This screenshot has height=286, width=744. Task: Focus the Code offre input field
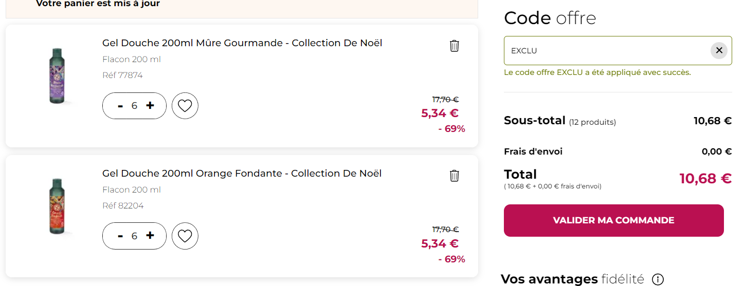(x=607, y=50)
